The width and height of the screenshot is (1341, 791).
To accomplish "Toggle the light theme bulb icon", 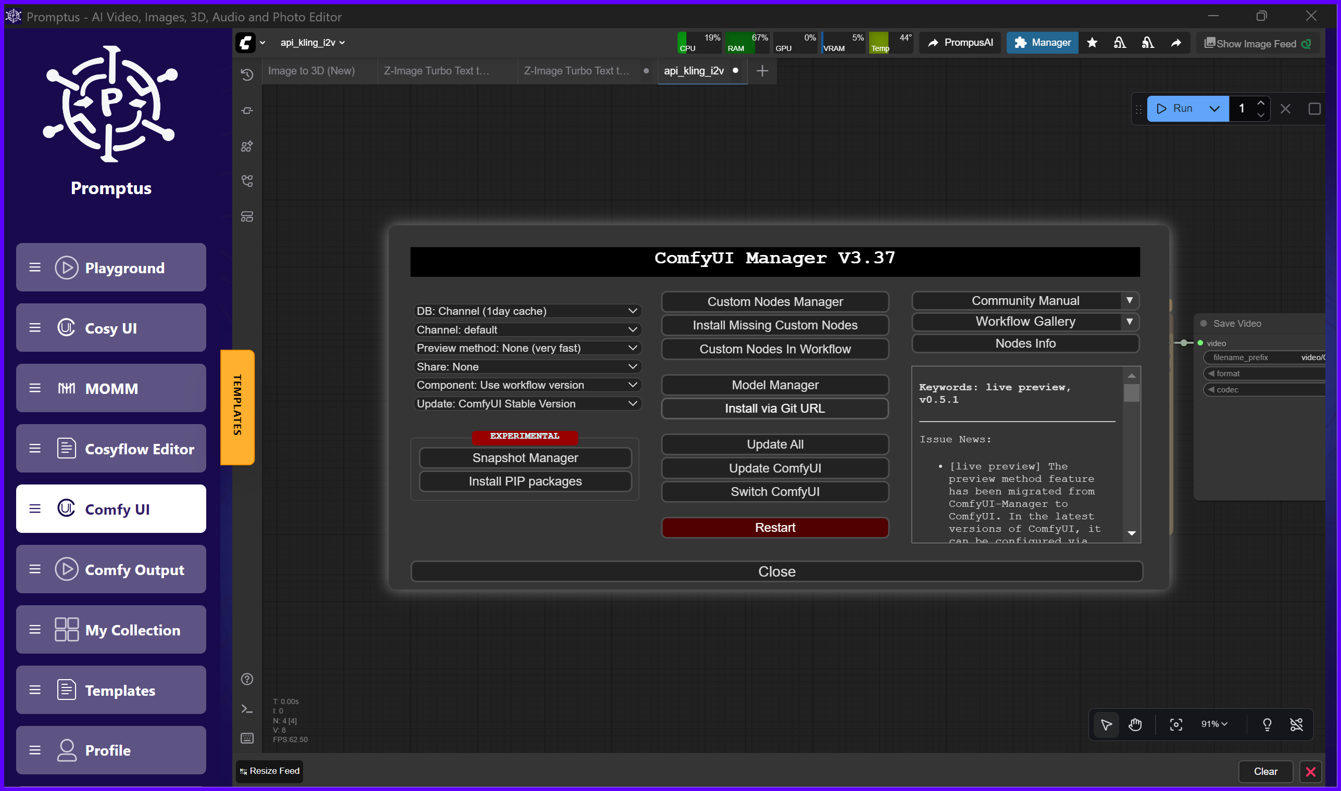I will (1268, 724).
